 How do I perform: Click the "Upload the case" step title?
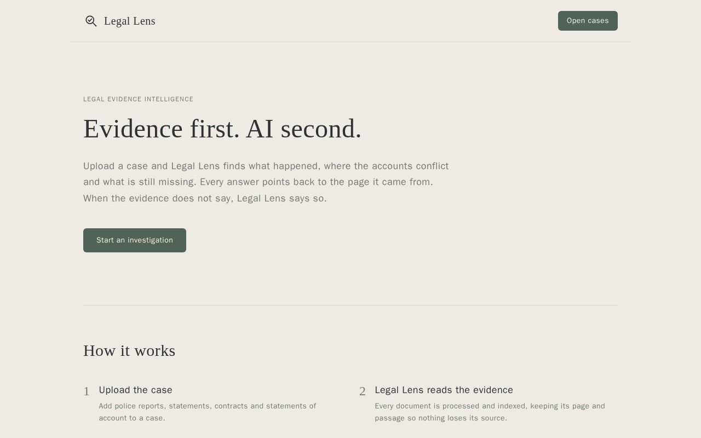(136, 390)
